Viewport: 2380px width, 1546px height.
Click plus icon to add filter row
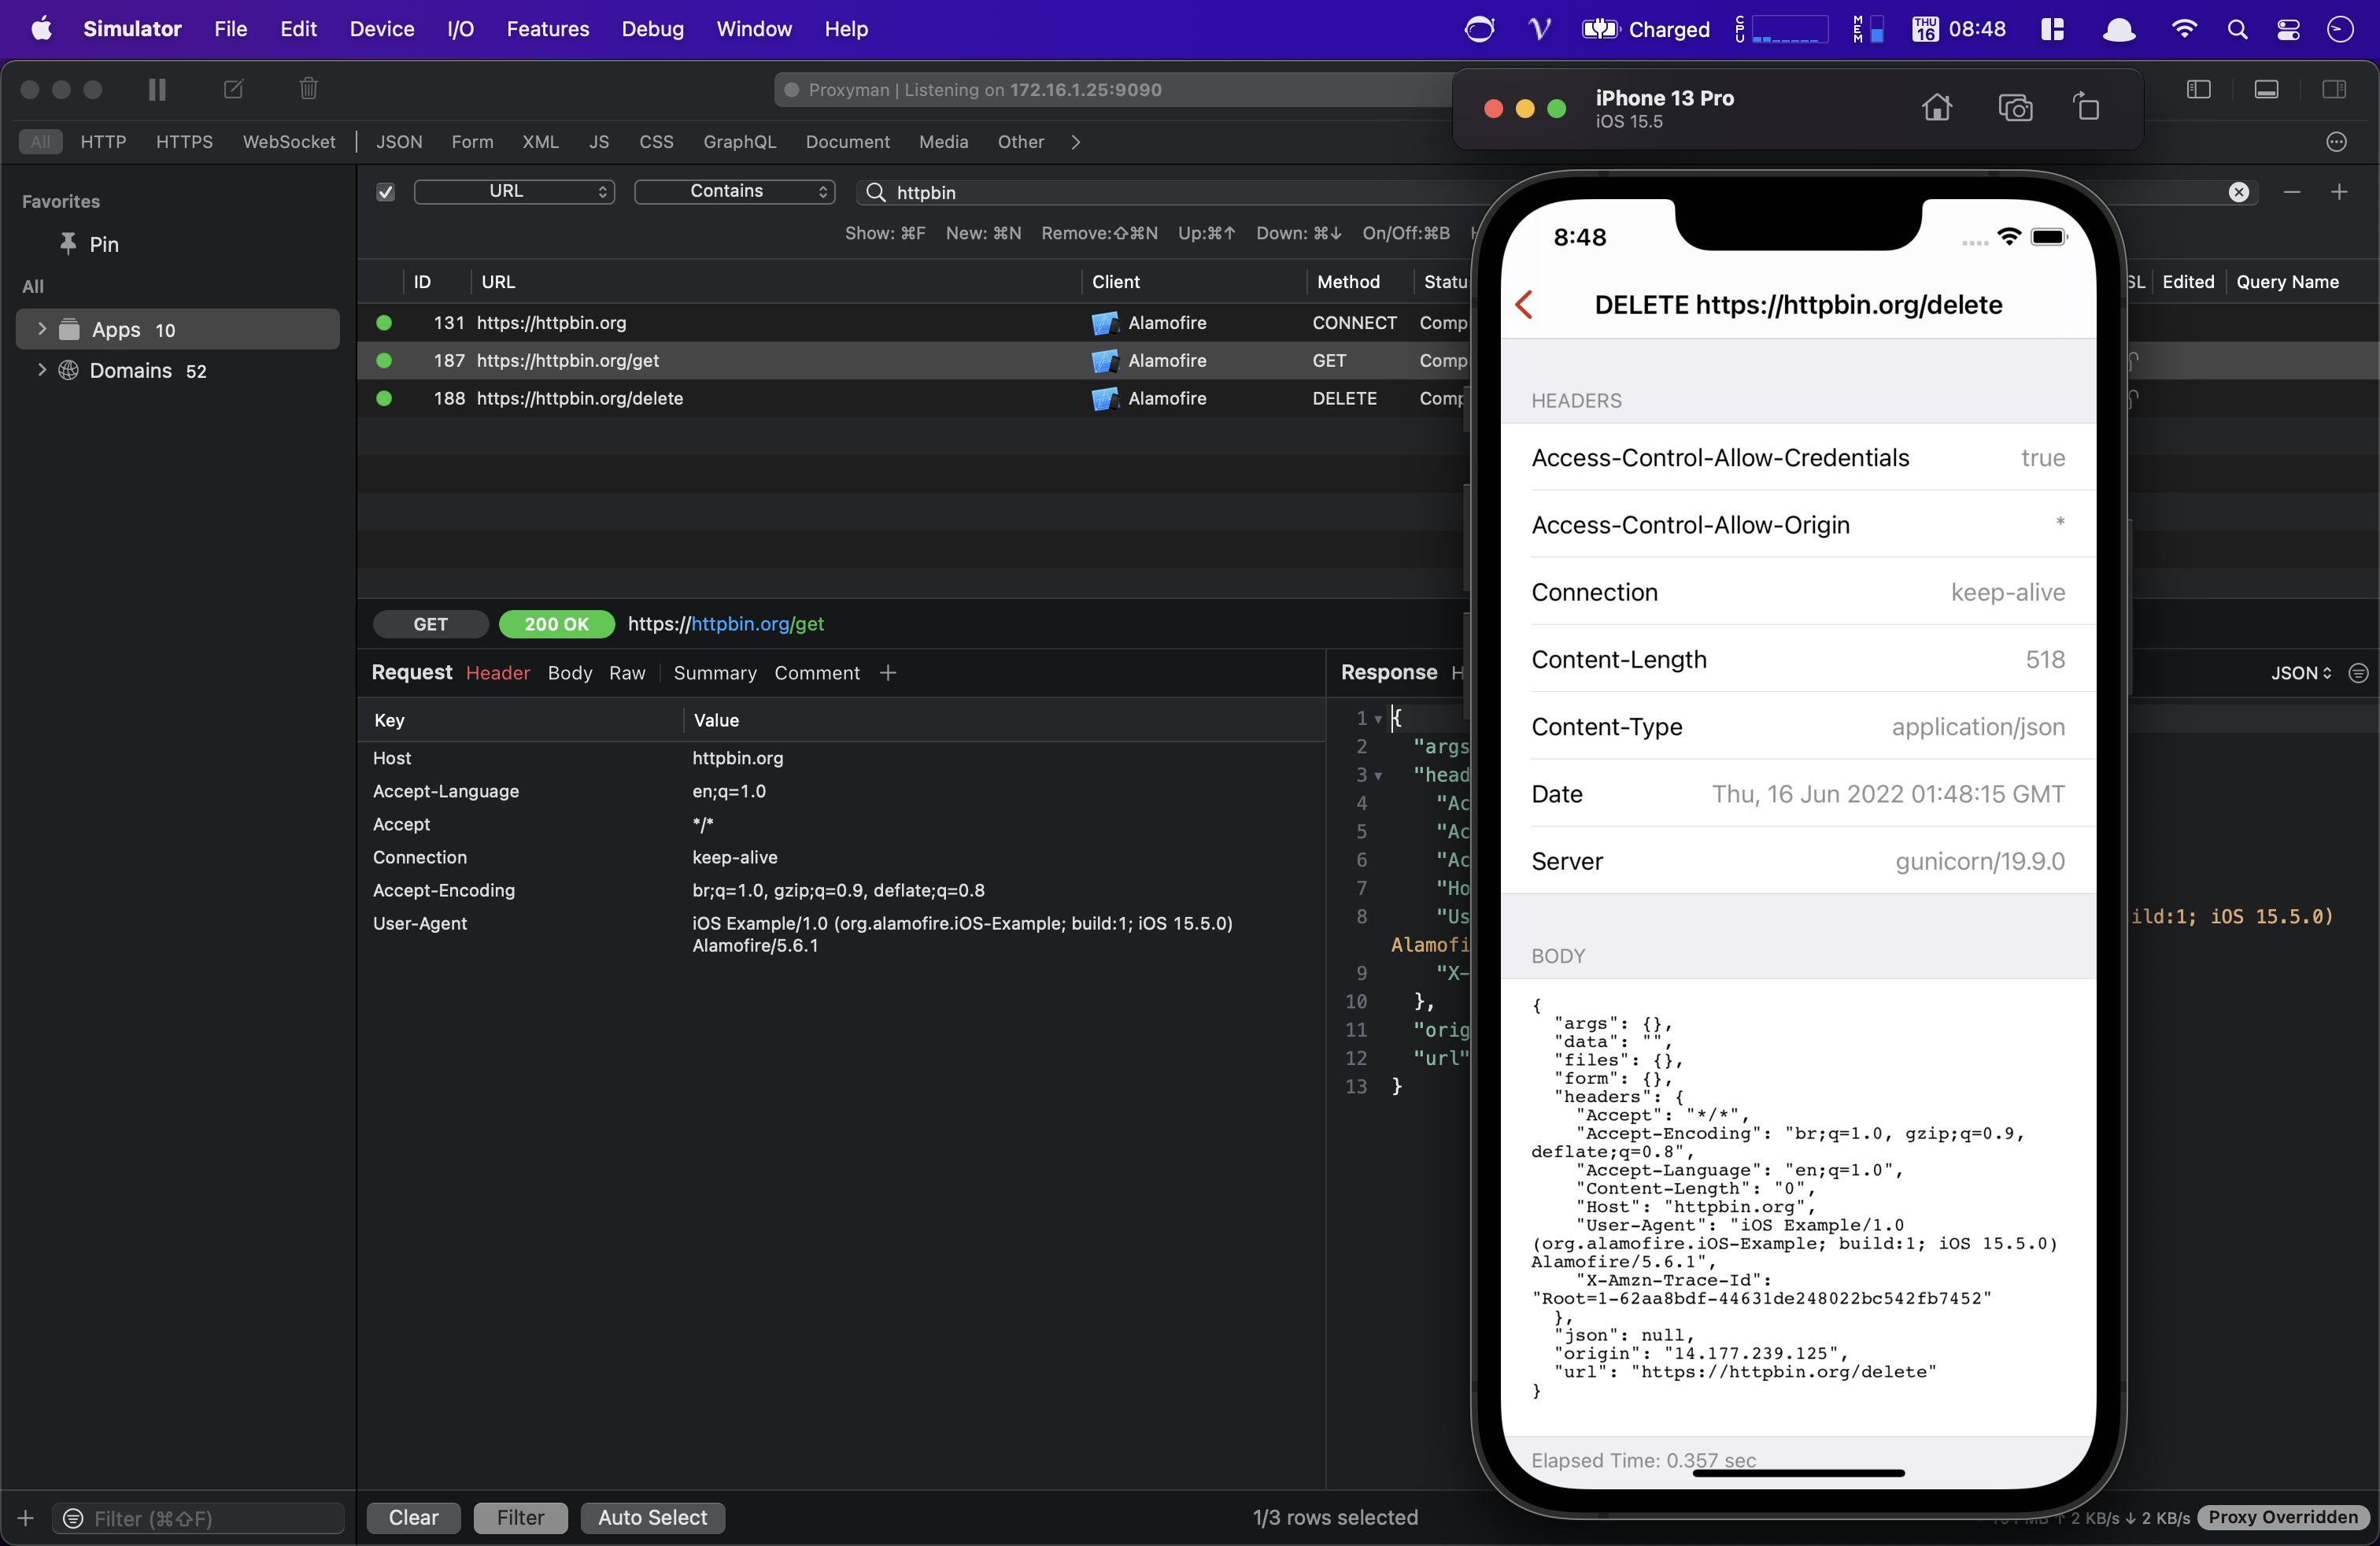2339,192
